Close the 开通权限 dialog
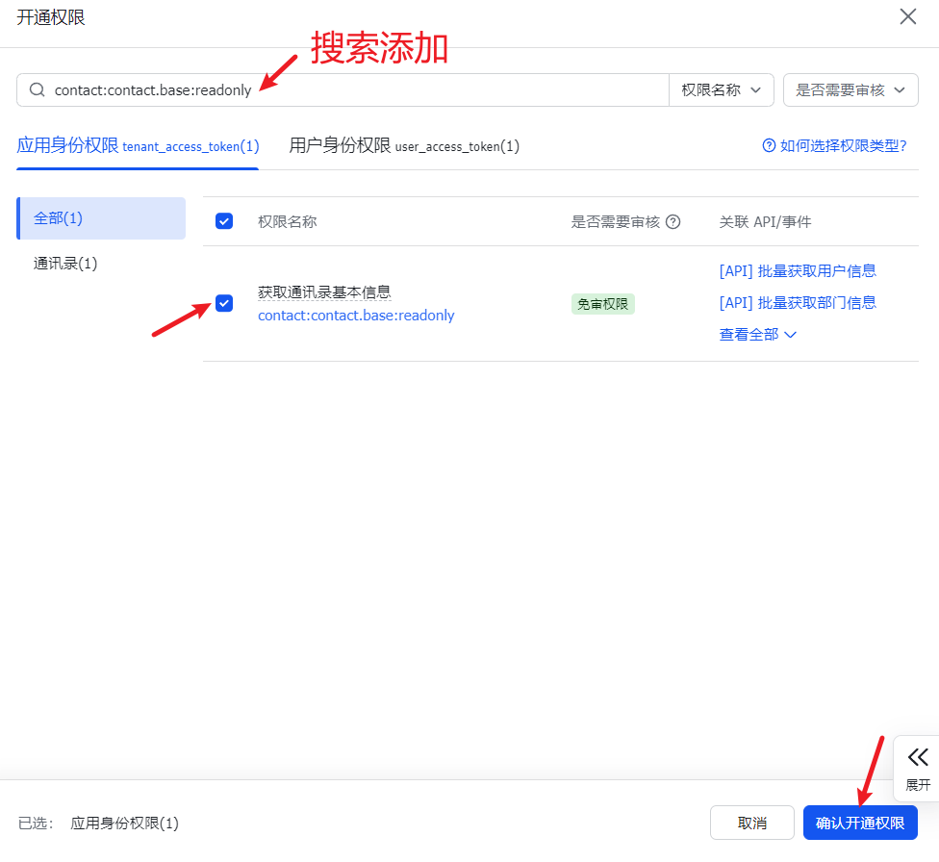 907,16
